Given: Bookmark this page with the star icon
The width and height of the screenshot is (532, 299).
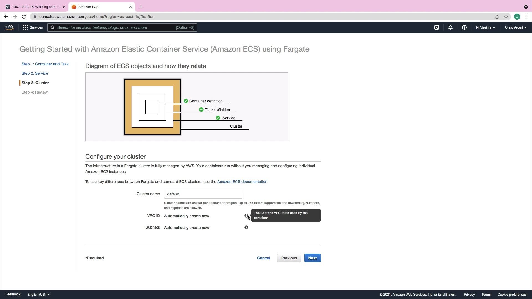Looking at the screenshot, I should coord(506,17).
